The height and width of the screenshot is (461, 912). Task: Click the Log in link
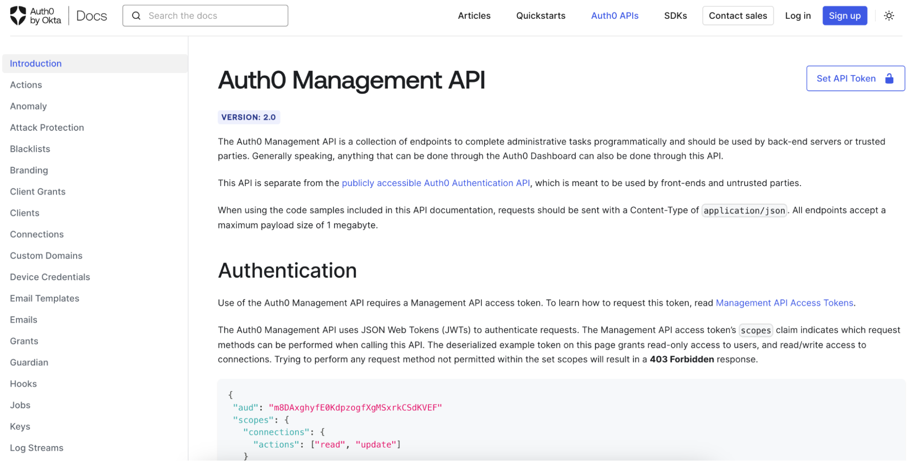(x=797, y=15)
